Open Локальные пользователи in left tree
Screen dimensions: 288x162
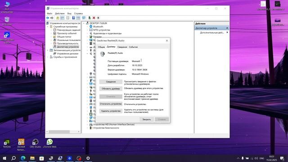pyautogui.click(x=68, y=40)
